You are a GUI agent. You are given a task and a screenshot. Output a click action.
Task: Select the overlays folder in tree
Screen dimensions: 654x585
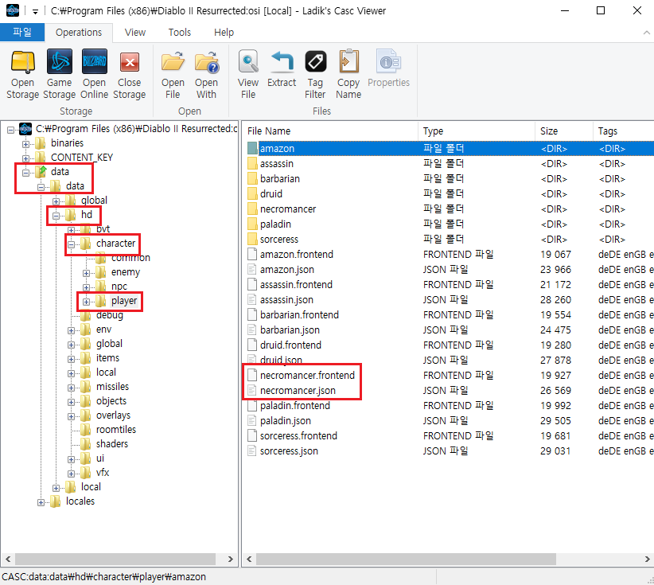pyautogui.click(x=114, y=415)
